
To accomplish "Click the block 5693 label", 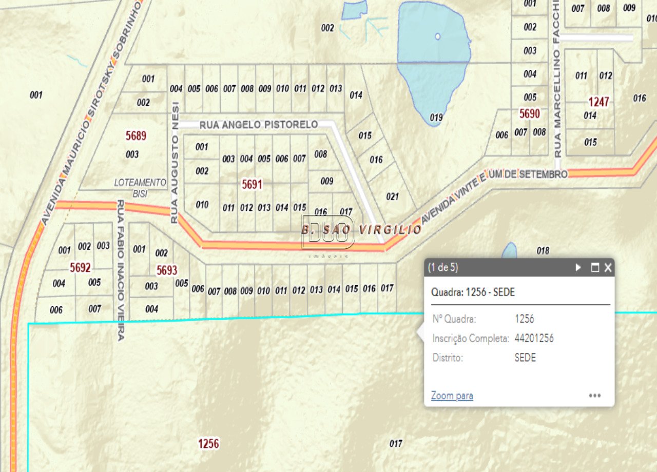I will pos(167,270).
